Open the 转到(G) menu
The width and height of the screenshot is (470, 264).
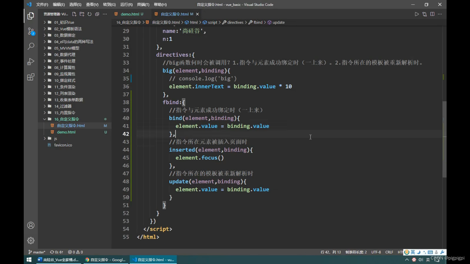109,4
